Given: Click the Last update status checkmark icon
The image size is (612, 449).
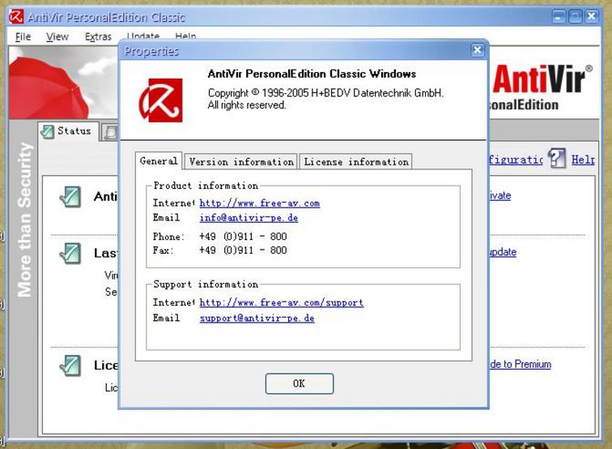Looking at the screenshot, I should point(70,254).
